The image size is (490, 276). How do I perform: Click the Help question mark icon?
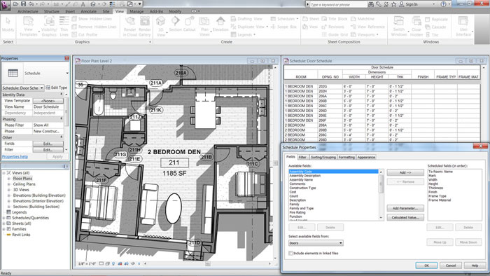click(443, 4)
